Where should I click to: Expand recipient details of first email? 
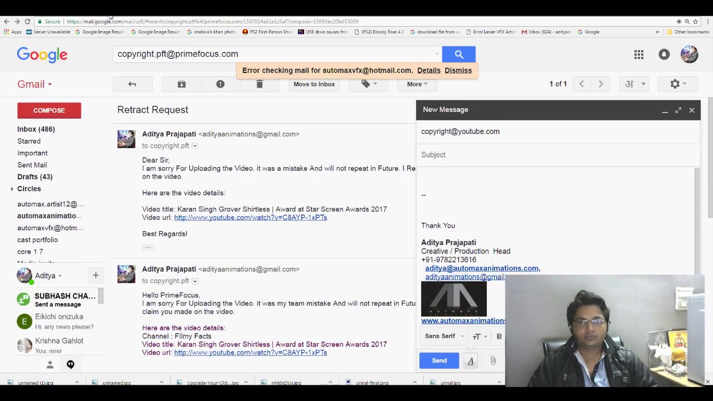coord(194,146)
